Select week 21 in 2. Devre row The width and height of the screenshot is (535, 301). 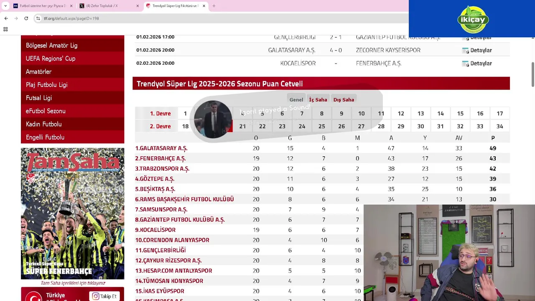242,126
